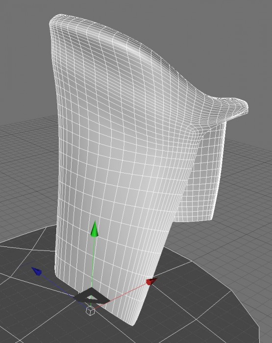This screenshot has width=272, height=343.
Task: Click the red X-axis arrow handle
Action: tap(152, 281)
